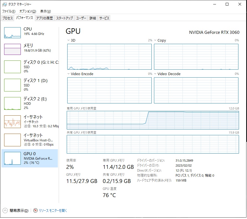Image resolution: width=247 pixels, height=219 pixels.
Task: Click the 専用 GPU メモリ使用量 graph
Action: [x=153, y=120]
